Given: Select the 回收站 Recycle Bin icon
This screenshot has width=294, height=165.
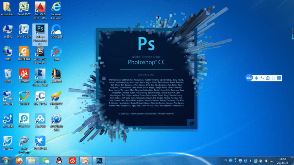Looking at the screenshot, I should (x=8, y=76).
